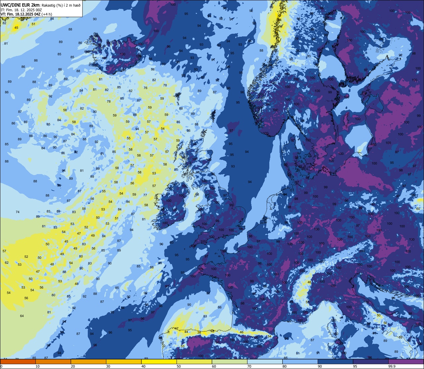Click the legend tick label "50"
This screenshot has width=424, height=369.
click(x=179, y=366)
